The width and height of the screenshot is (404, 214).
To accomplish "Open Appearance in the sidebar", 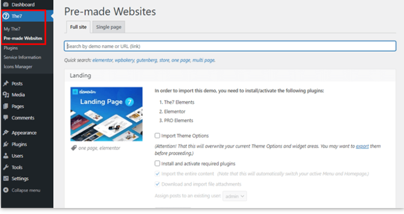I will 24,133.
